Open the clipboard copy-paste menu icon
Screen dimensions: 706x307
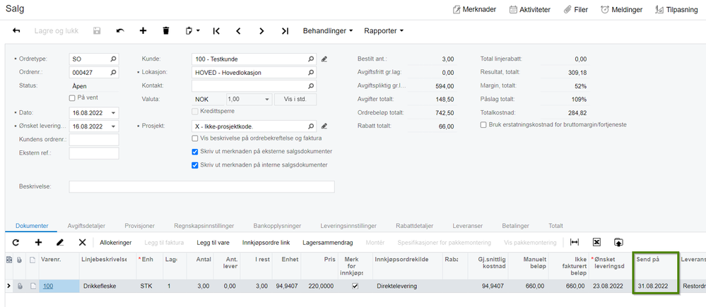[x=192, y=31]
